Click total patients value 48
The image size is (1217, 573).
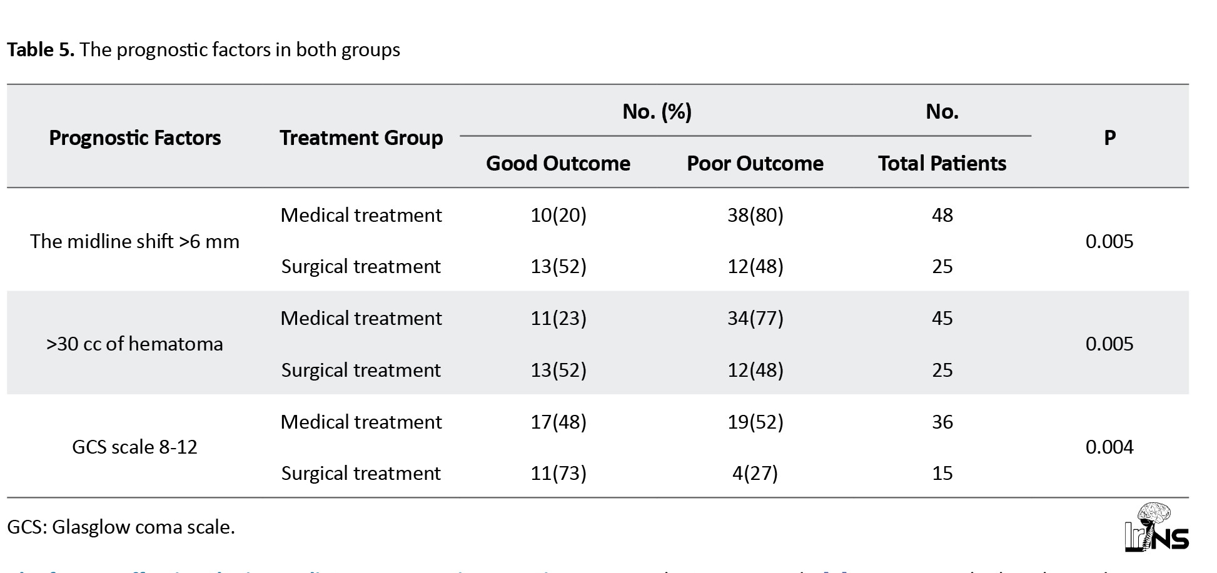(x=942, y=215)
